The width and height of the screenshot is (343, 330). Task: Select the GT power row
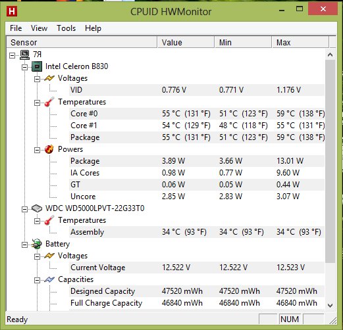pos(197,185)
